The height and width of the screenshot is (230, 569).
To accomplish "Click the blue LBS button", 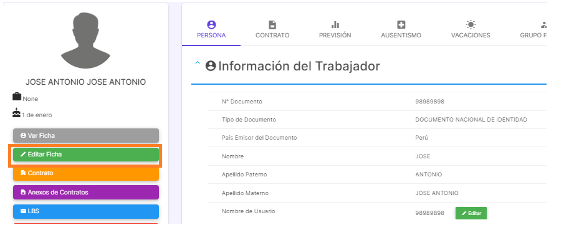I will pos(86,211).
